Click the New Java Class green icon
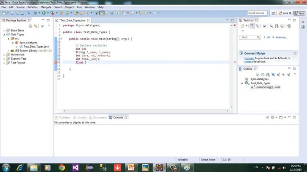 (67, 13)
